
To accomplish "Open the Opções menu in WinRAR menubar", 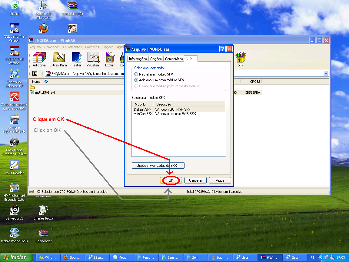I will (108, 47).
